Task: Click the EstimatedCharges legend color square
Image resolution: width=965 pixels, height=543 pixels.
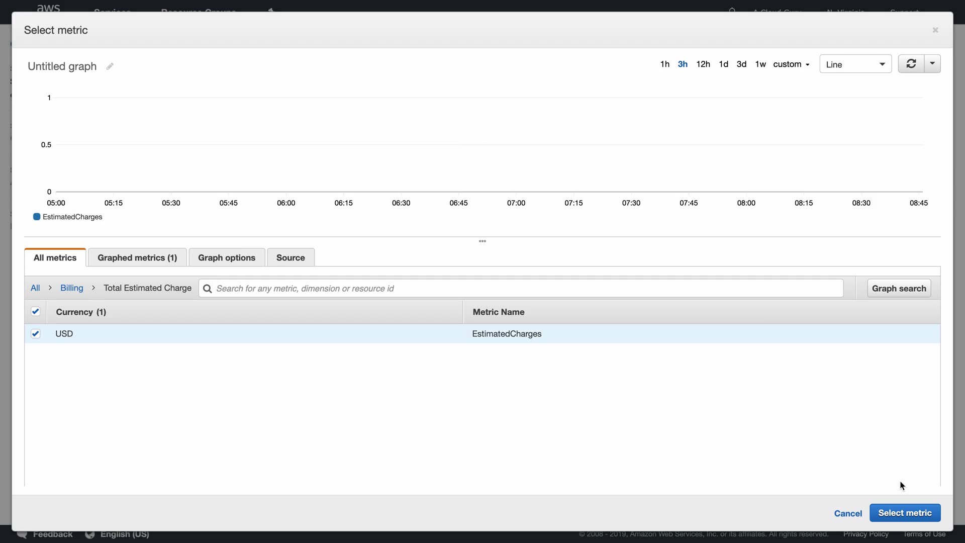Action: tap(37, 217)
